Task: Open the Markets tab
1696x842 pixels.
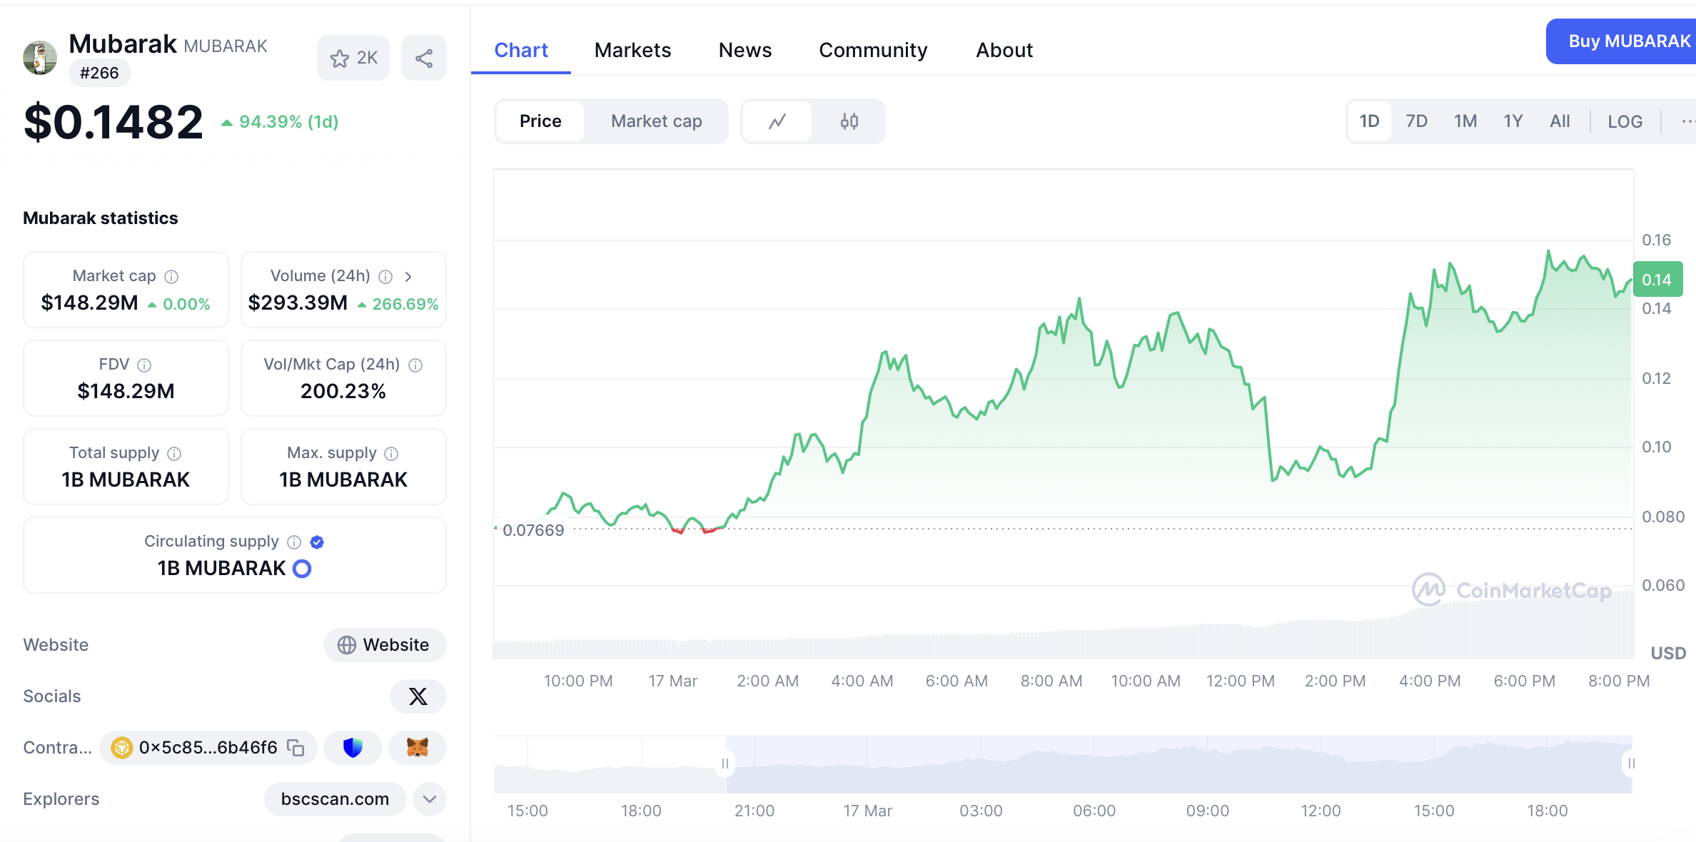Action: point(632,50)
